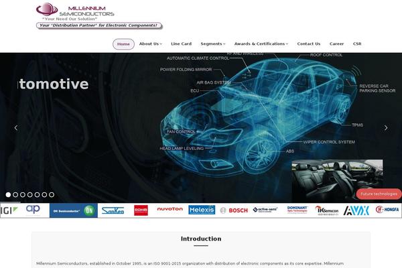Expand the Segments dropdown menu

pos(213,44)
